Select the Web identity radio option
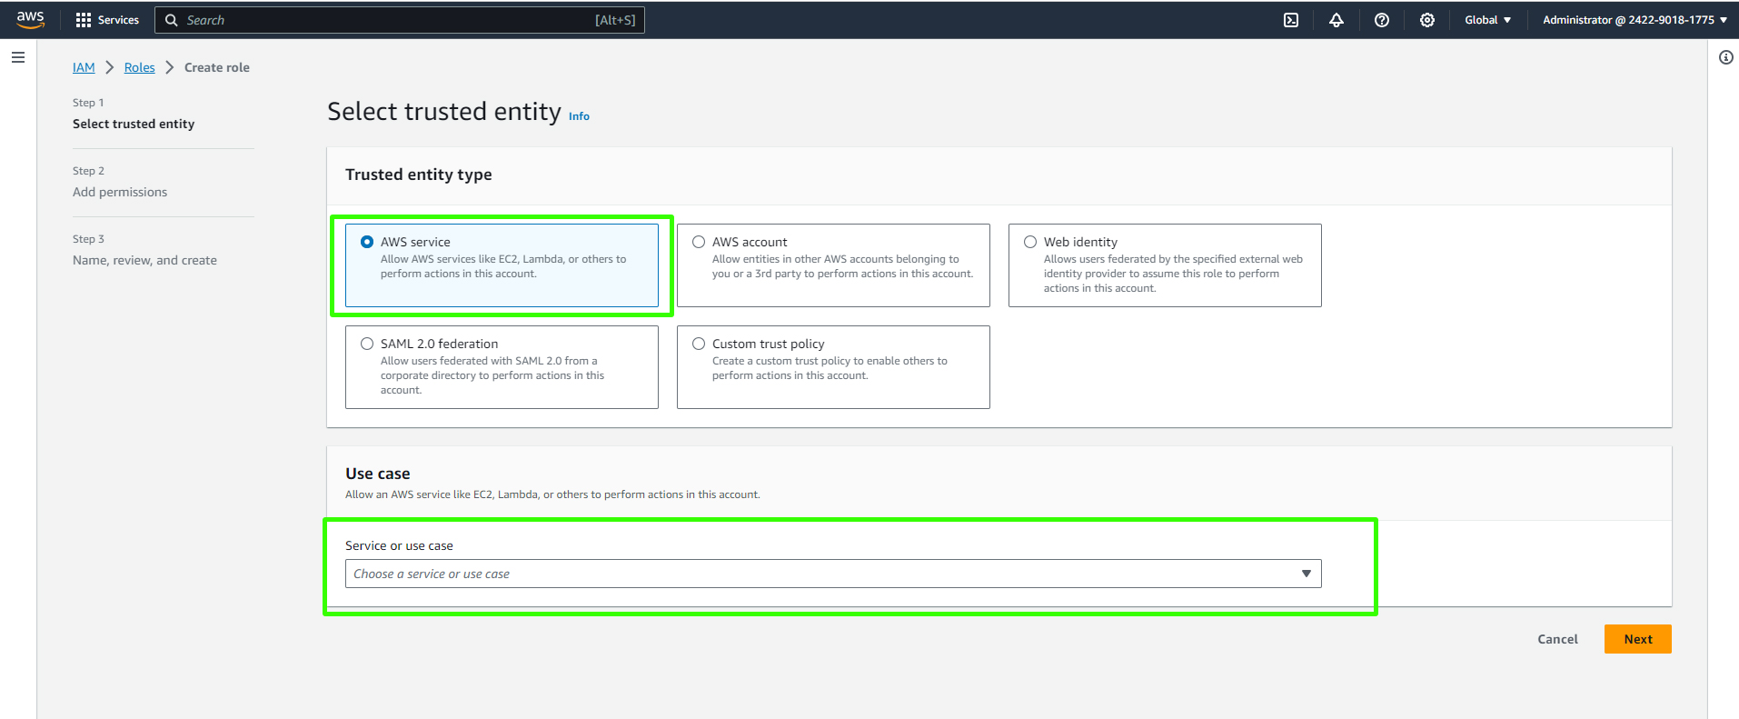 1030,242
